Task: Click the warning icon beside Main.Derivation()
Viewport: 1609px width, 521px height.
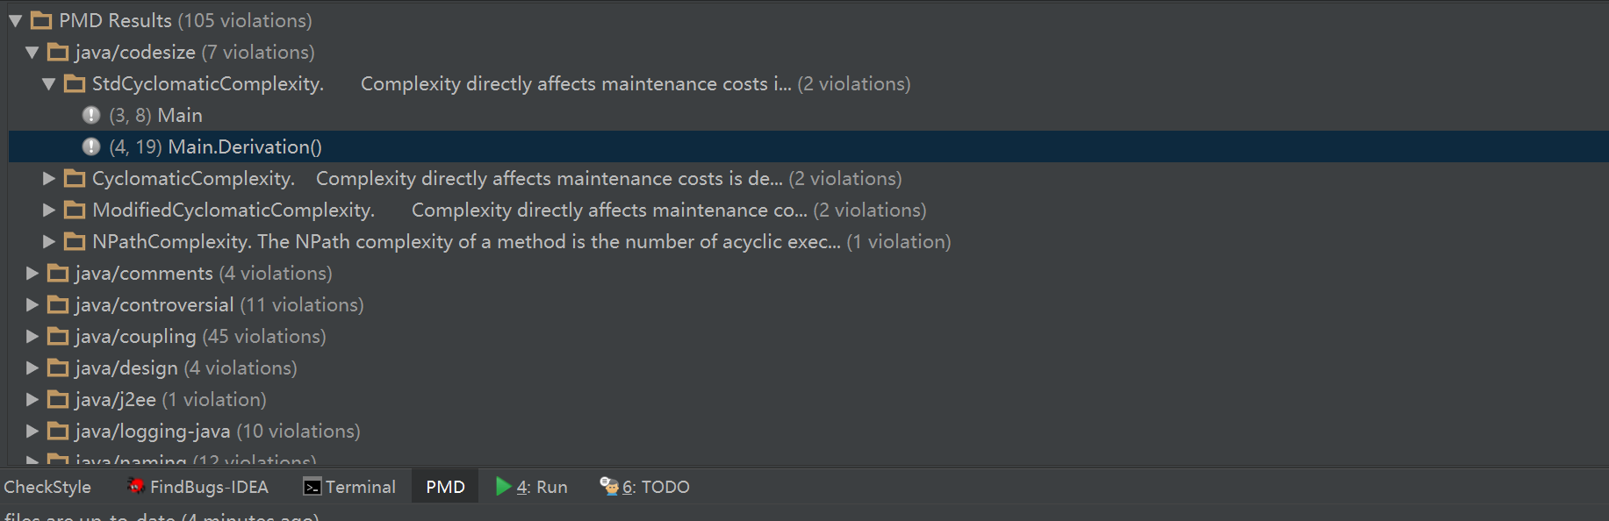Action: tap(91, 146)
